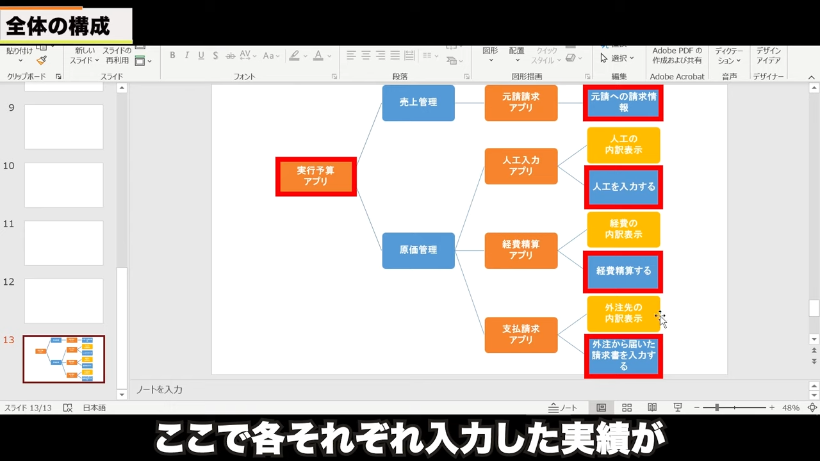Expand the 選択 dropdown in editing group
Screen dimensions: 820x461
tap(617, 58)
